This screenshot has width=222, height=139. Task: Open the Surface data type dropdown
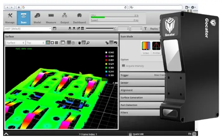click(16, 43)
